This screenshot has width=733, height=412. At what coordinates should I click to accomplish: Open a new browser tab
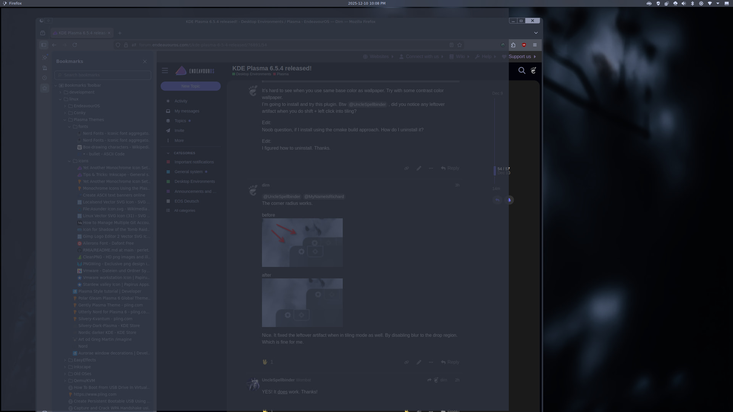[x=120, y=33]
